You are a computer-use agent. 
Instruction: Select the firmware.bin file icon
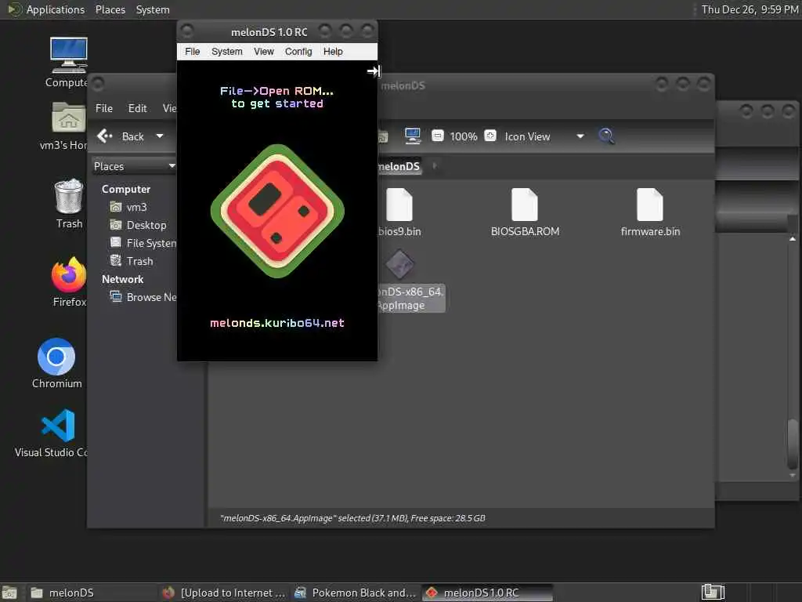tap(650, 205)
